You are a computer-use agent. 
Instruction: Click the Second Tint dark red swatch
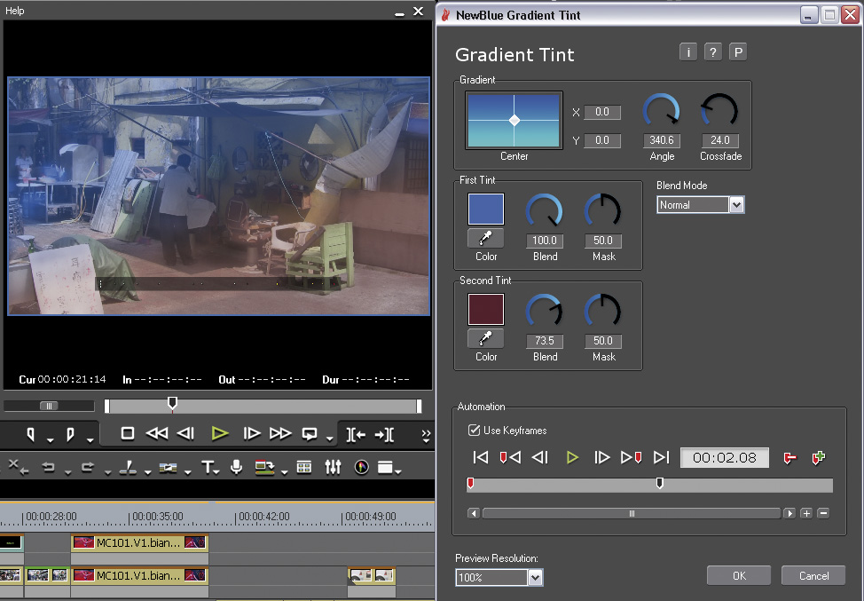(x=486, y=310)
